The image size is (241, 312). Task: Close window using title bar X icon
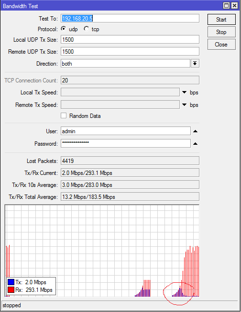click(x=234, y=6)
